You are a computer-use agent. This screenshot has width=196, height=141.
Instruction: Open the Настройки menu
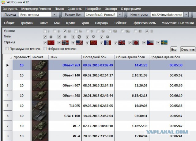pos(93,9)
